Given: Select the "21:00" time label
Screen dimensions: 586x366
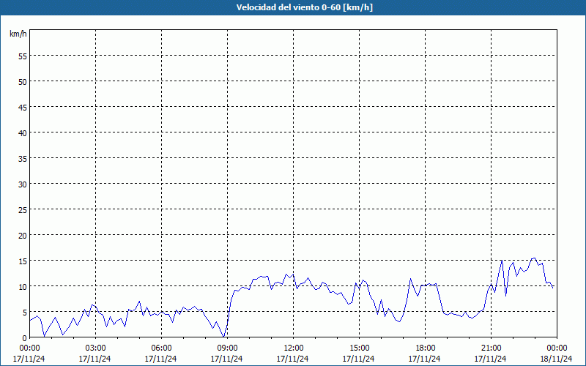Looking at the screenshot, I should pos(491,348).
